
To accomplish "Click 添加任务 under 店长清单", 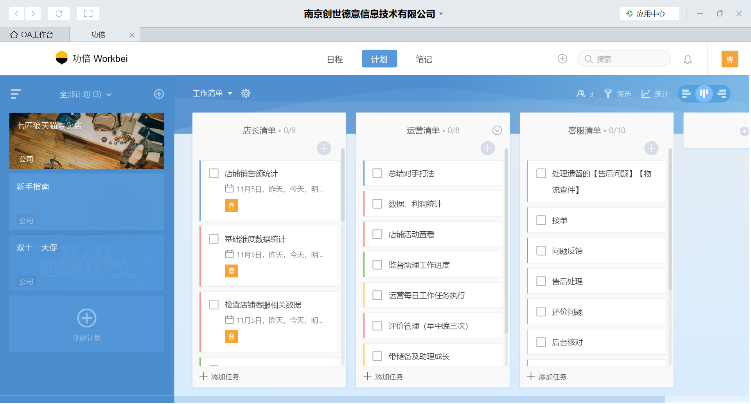I will [219, 377].
